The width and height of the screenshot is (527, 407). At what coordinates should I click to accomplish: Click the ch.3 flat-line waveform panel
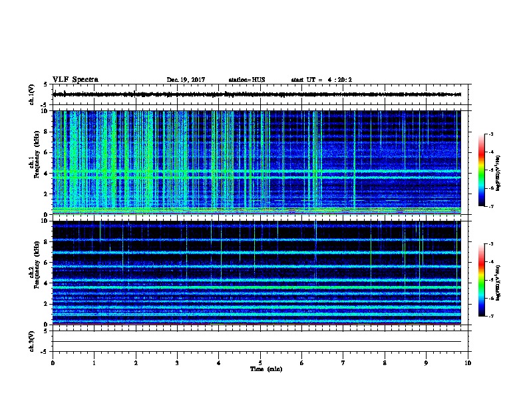point(260,341)
